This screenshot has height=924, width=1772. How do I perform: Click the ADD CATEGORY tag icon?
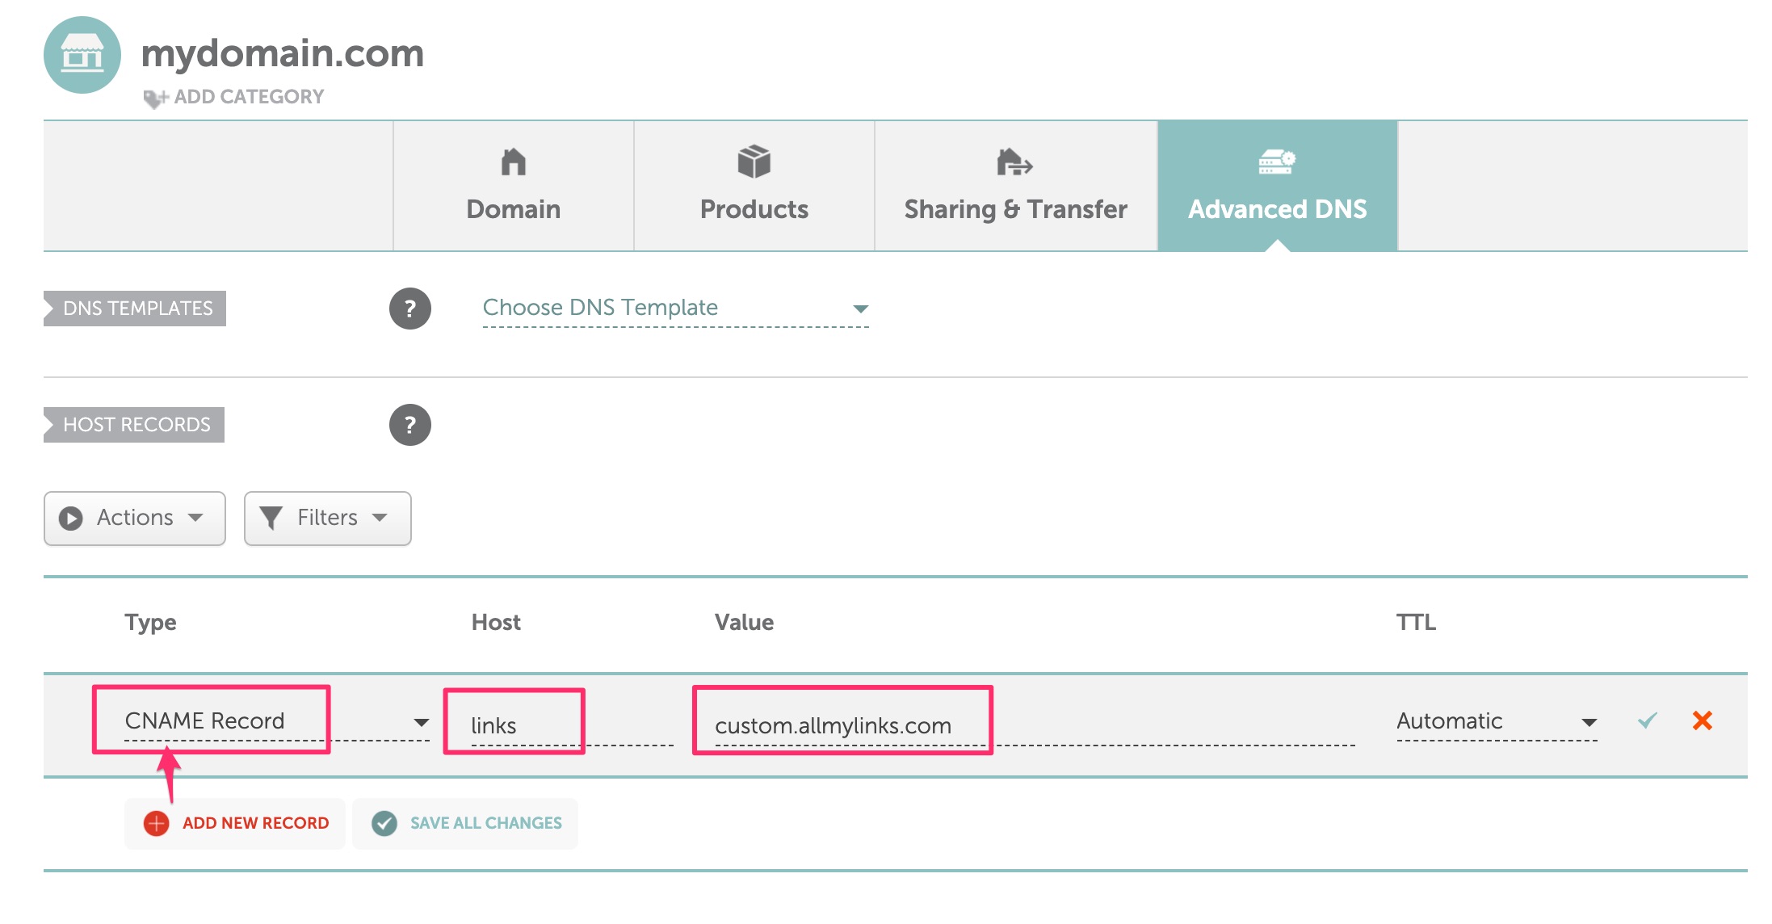[x=154, y=99]
